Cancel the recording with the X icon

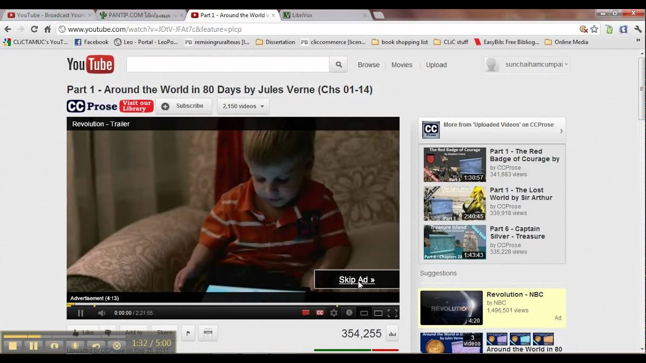tap(117, 345)
